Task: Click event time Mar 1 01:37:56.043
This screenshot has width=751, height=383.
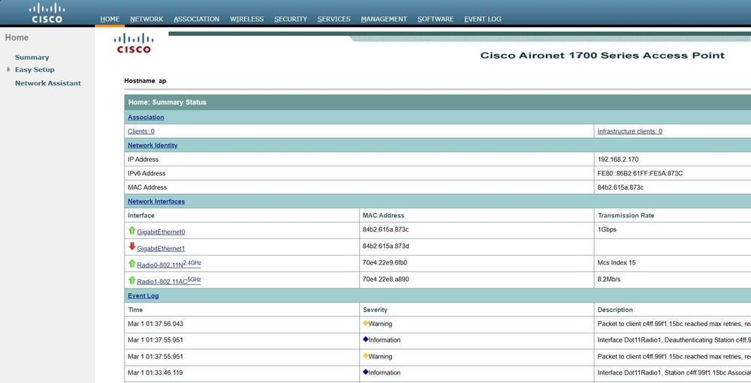Action: [155, 324]
